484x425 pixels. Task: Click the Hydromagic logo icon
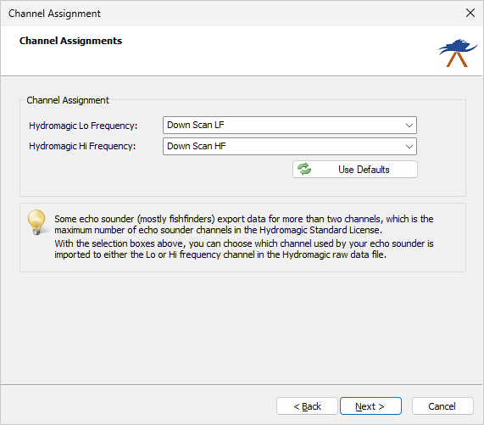[x=458, y=53]
